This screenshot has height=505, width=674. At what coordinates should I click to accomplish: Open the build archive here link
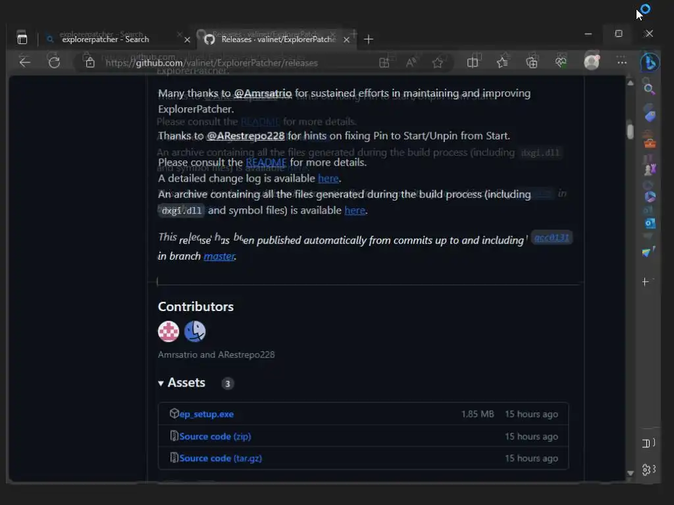pos(355,210)
